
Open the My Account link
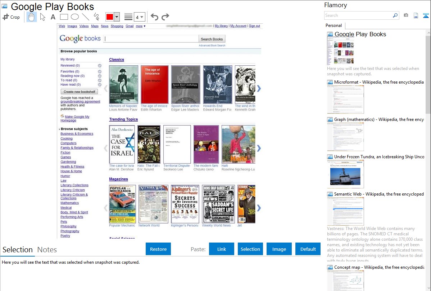point(238,26)
